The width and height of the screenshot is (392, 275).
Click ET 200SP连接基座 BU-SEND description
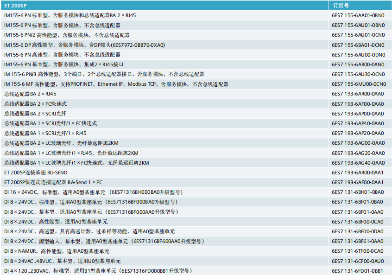point(36,173)
